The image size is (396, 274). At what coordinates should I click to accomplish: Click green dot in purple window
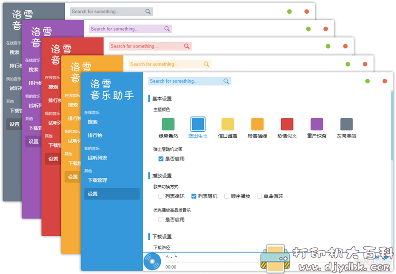(x=308, y=29)
